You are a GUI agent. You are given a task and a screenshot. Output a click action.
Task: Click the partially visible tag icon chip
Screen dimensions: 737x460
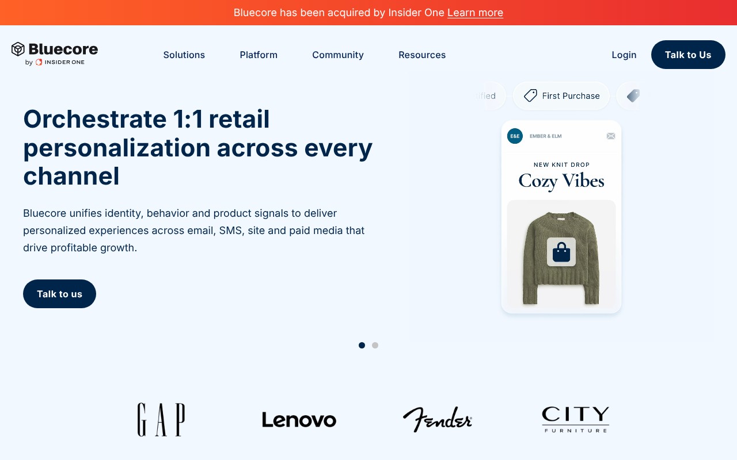click(629, 95)
